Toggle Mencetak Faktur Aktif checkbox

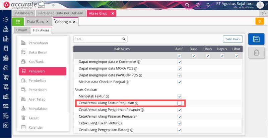180,96
